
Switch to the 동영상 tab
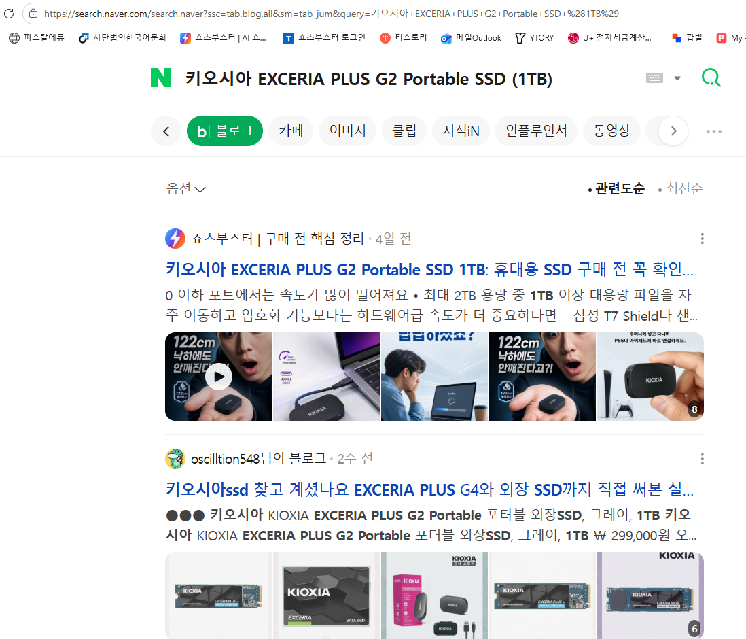611,131
